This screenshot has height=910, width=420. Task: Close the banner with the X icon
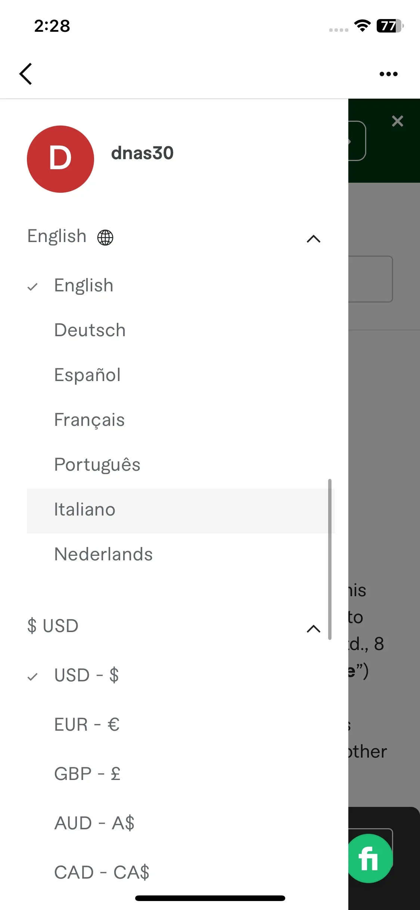pos(398,121)
